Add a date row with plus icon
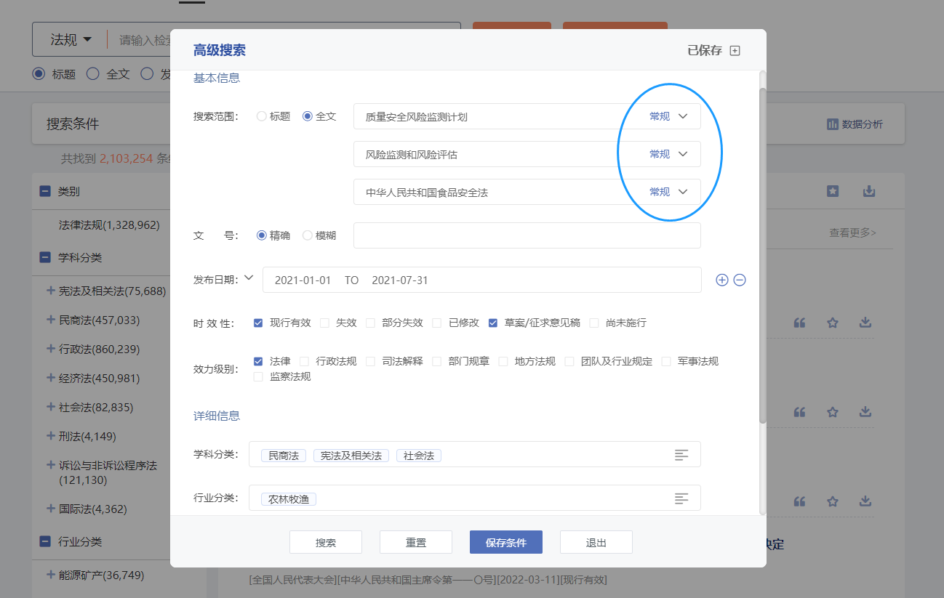Viewport: 944px width, 598px height. click(721, 280)
